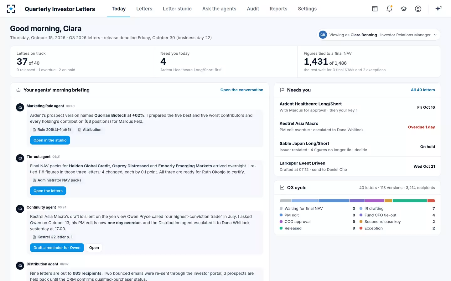Follow the Open the conversation link
The height and width of the screenshot is (281, 451).
point(242,90)
